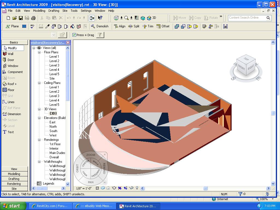The width and height of the screenshot is (280, 210).
Task: Click the Save icon in the toolbar
Action: pos(21,18)
